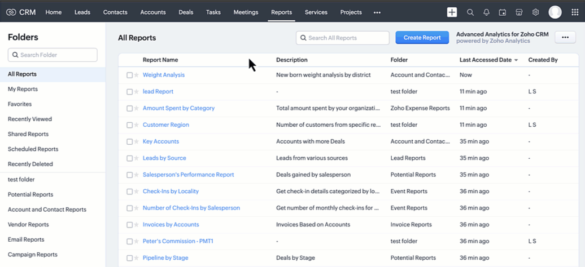Open global search magnifier in top bar
This screenshot has width=585, height=267.
[x=470, y=12]
